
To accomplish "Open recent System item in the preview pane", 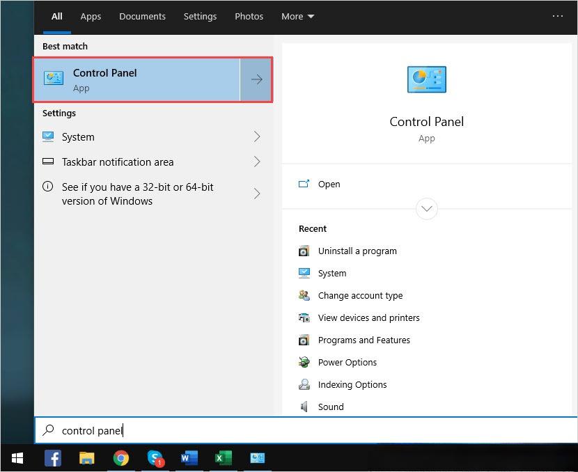I will 332,274.
